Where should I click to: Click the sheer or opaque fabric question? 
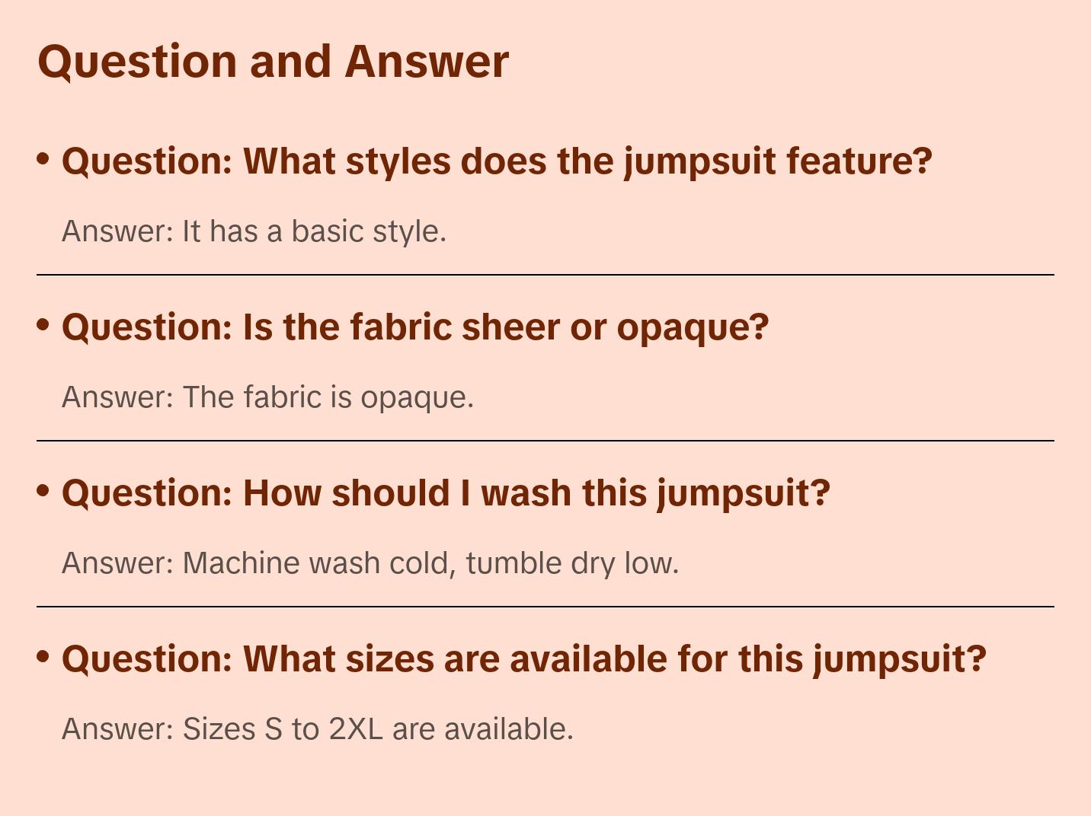pos(415,327)
